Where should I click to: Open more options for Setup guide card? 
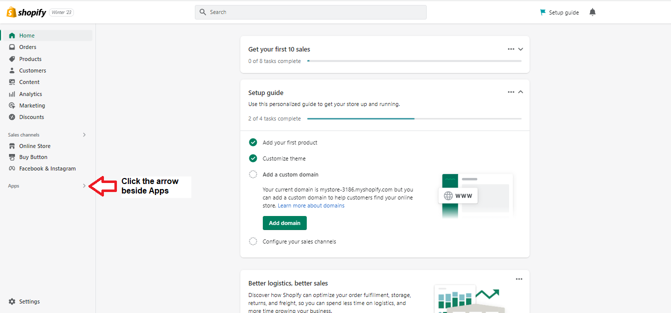click(x=511, y=92)
